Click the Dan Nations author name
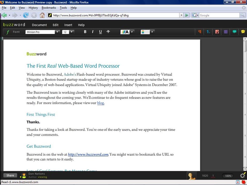The width and height of the screenshot is (247, 185). [x=37, y=174]
